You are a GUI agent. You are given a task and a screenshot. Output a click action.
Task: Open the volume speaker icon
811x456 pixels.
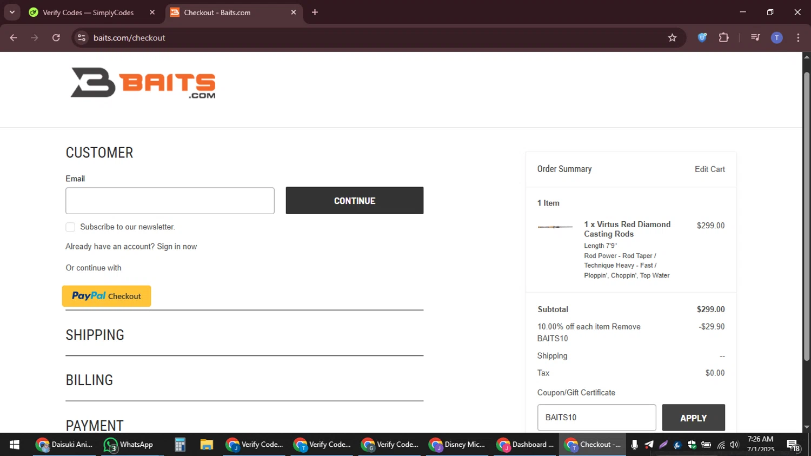734,445
